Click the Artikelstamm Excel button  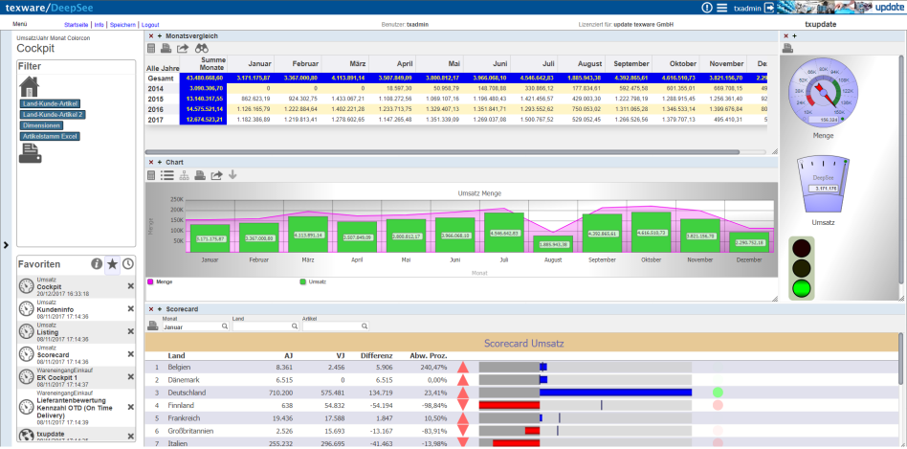coord(49,136)
